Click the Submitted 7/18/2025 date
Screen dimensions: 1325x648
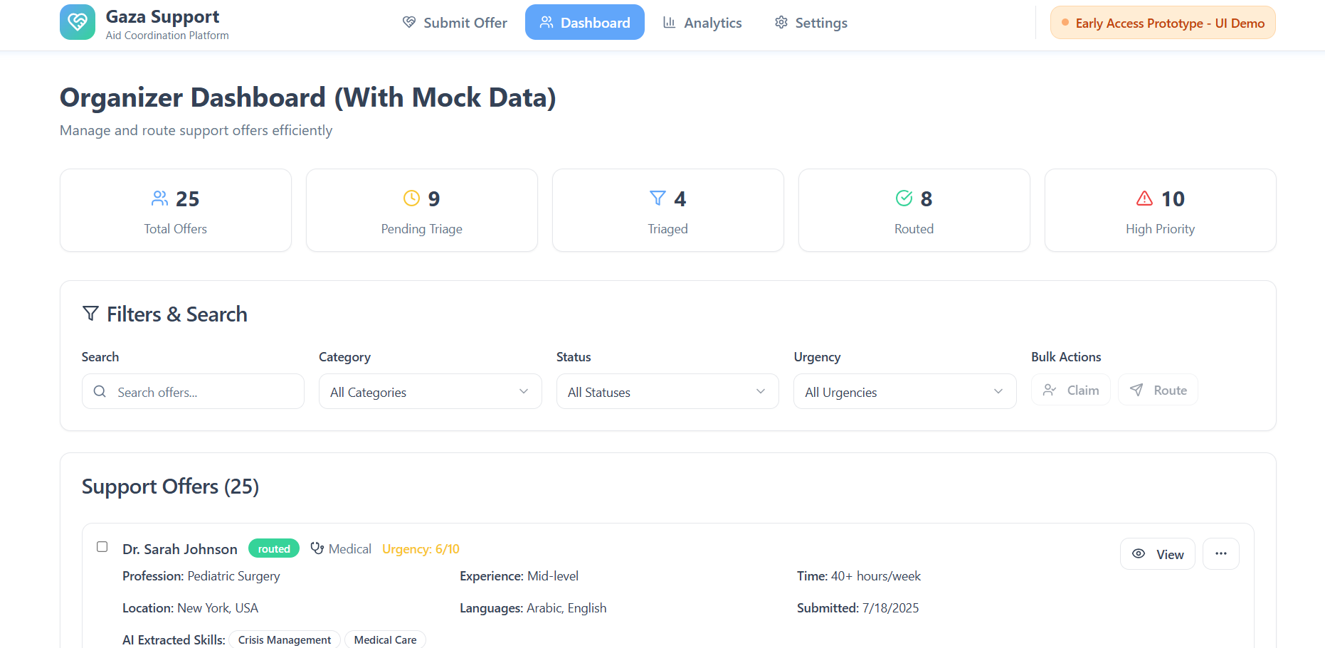(x=857, y=607)
